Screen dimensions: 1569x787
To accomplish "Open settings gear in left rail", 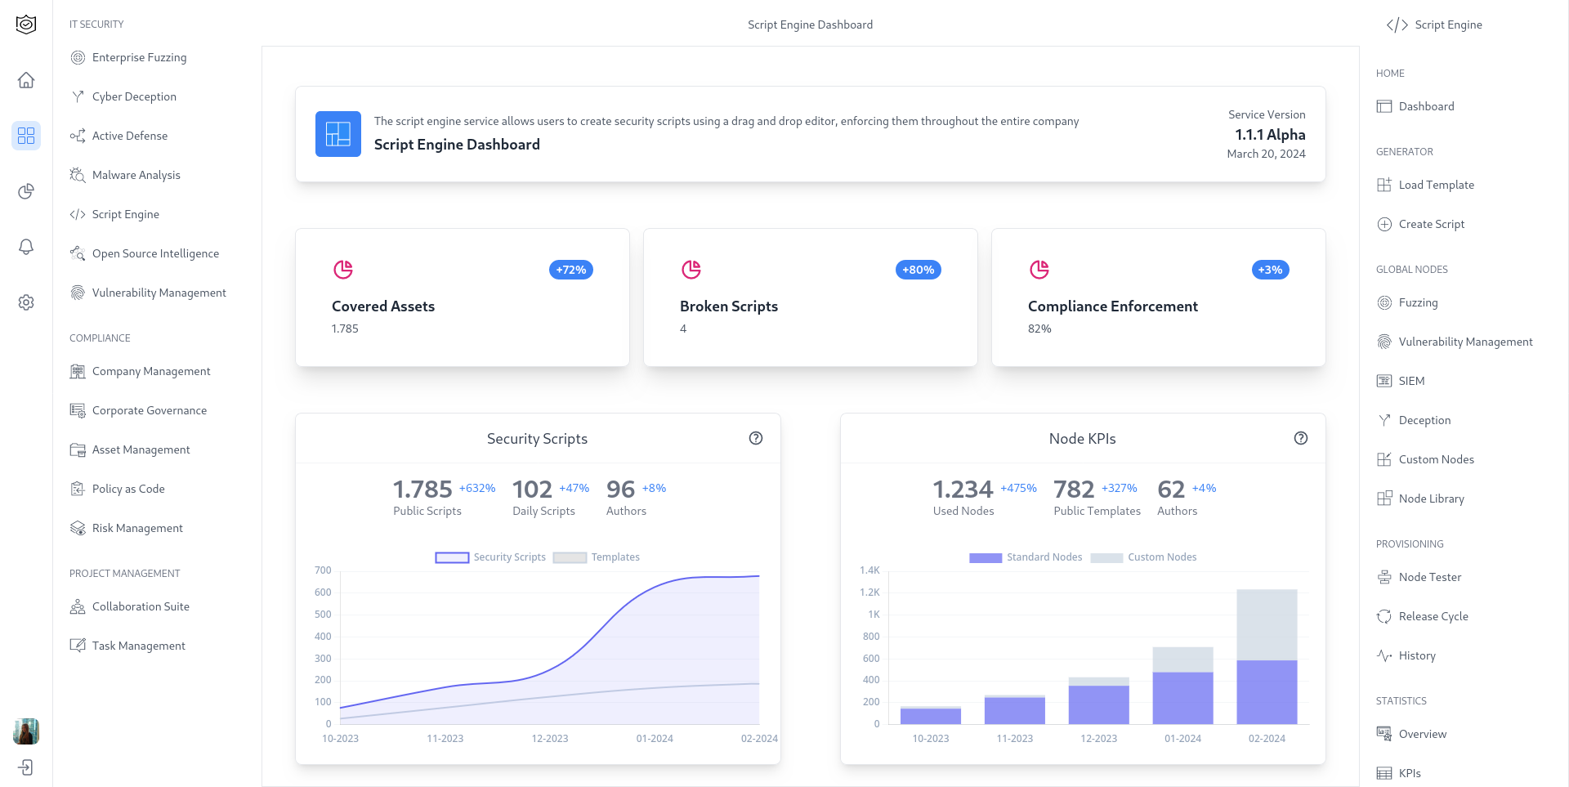I will (26, 302).
